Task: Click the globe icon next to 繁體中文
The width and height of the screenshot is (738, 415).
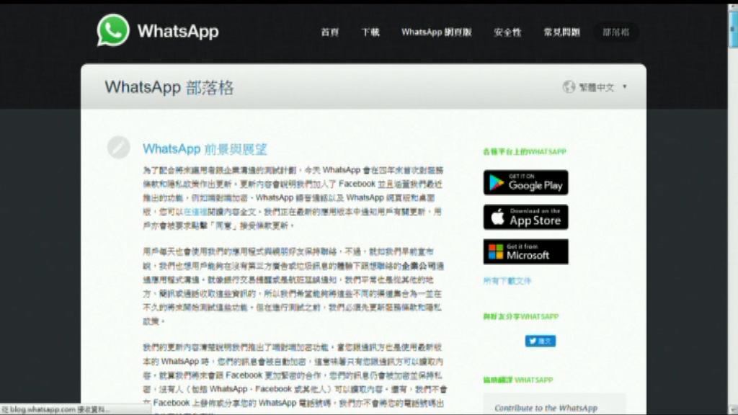Action: click(x=569, y=87)
